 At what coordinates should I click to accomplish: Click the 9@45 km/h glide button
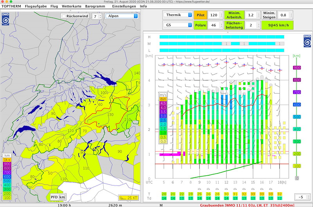point(278,25)
